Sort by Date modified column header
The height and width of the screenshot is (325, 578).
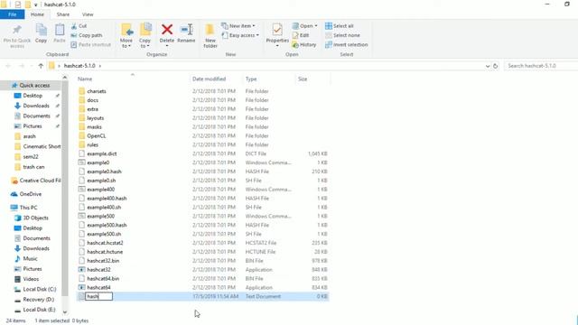(x=209, y=79)
